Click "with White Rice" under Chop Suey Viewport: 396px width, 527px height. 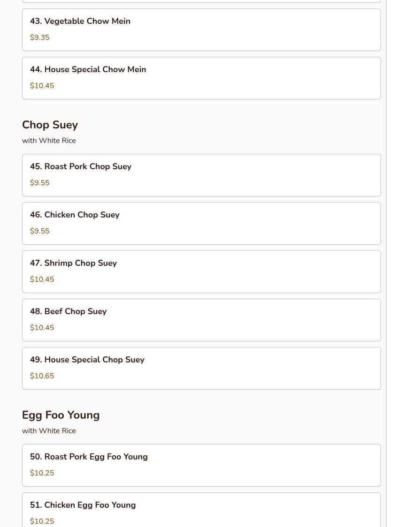tap(49, 141)
